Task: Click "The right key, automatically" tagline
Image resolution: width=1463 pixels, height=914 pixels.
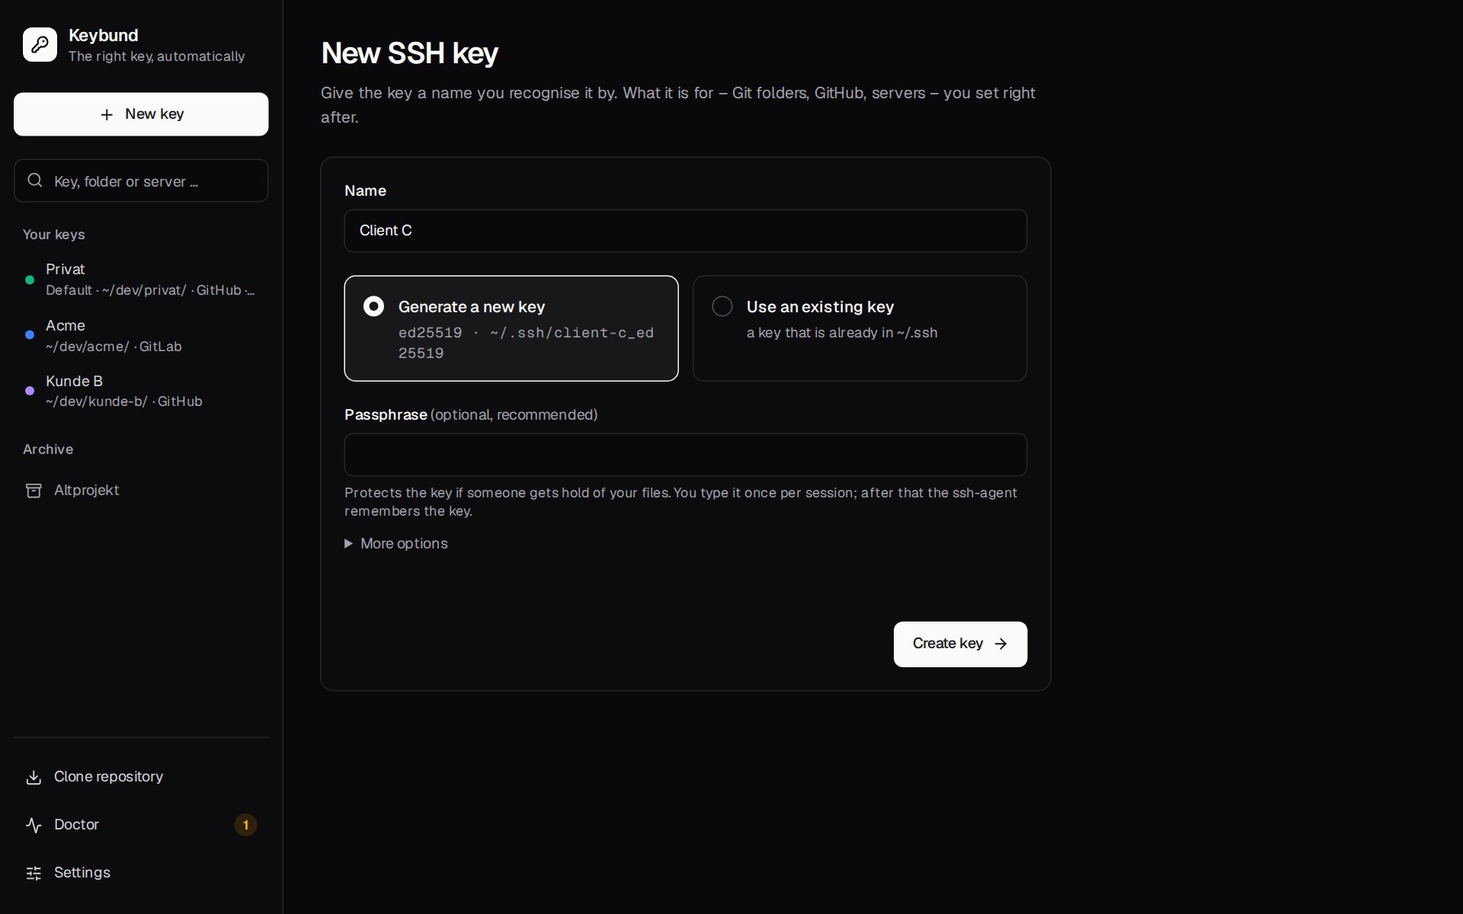Action: 157,56
